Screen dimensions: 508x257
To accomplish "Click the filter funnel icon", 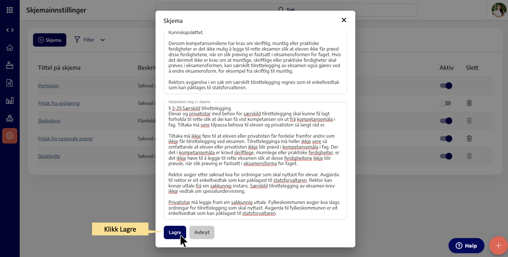I will pos(77,40).
